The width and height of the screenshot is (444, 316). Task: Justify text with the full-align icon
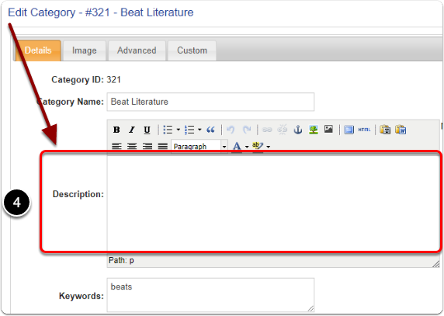click(x=163, y=146)
